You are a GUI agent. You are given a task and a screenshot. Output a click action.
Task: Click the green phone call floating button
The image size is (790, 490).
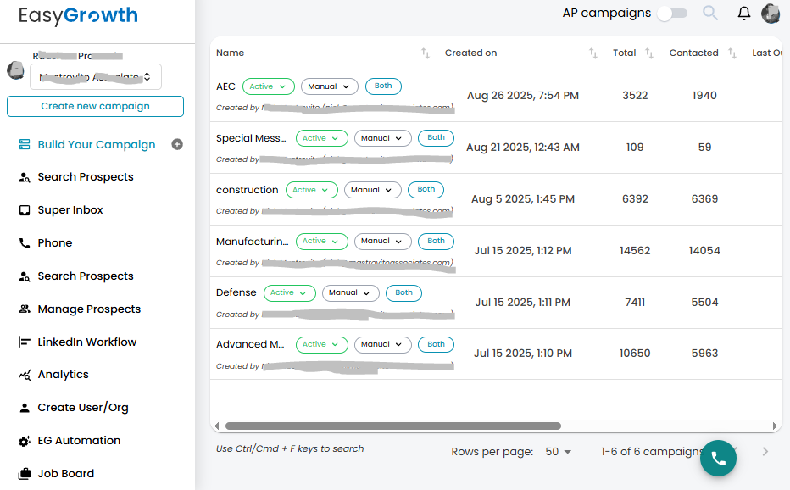click(718, 458)
